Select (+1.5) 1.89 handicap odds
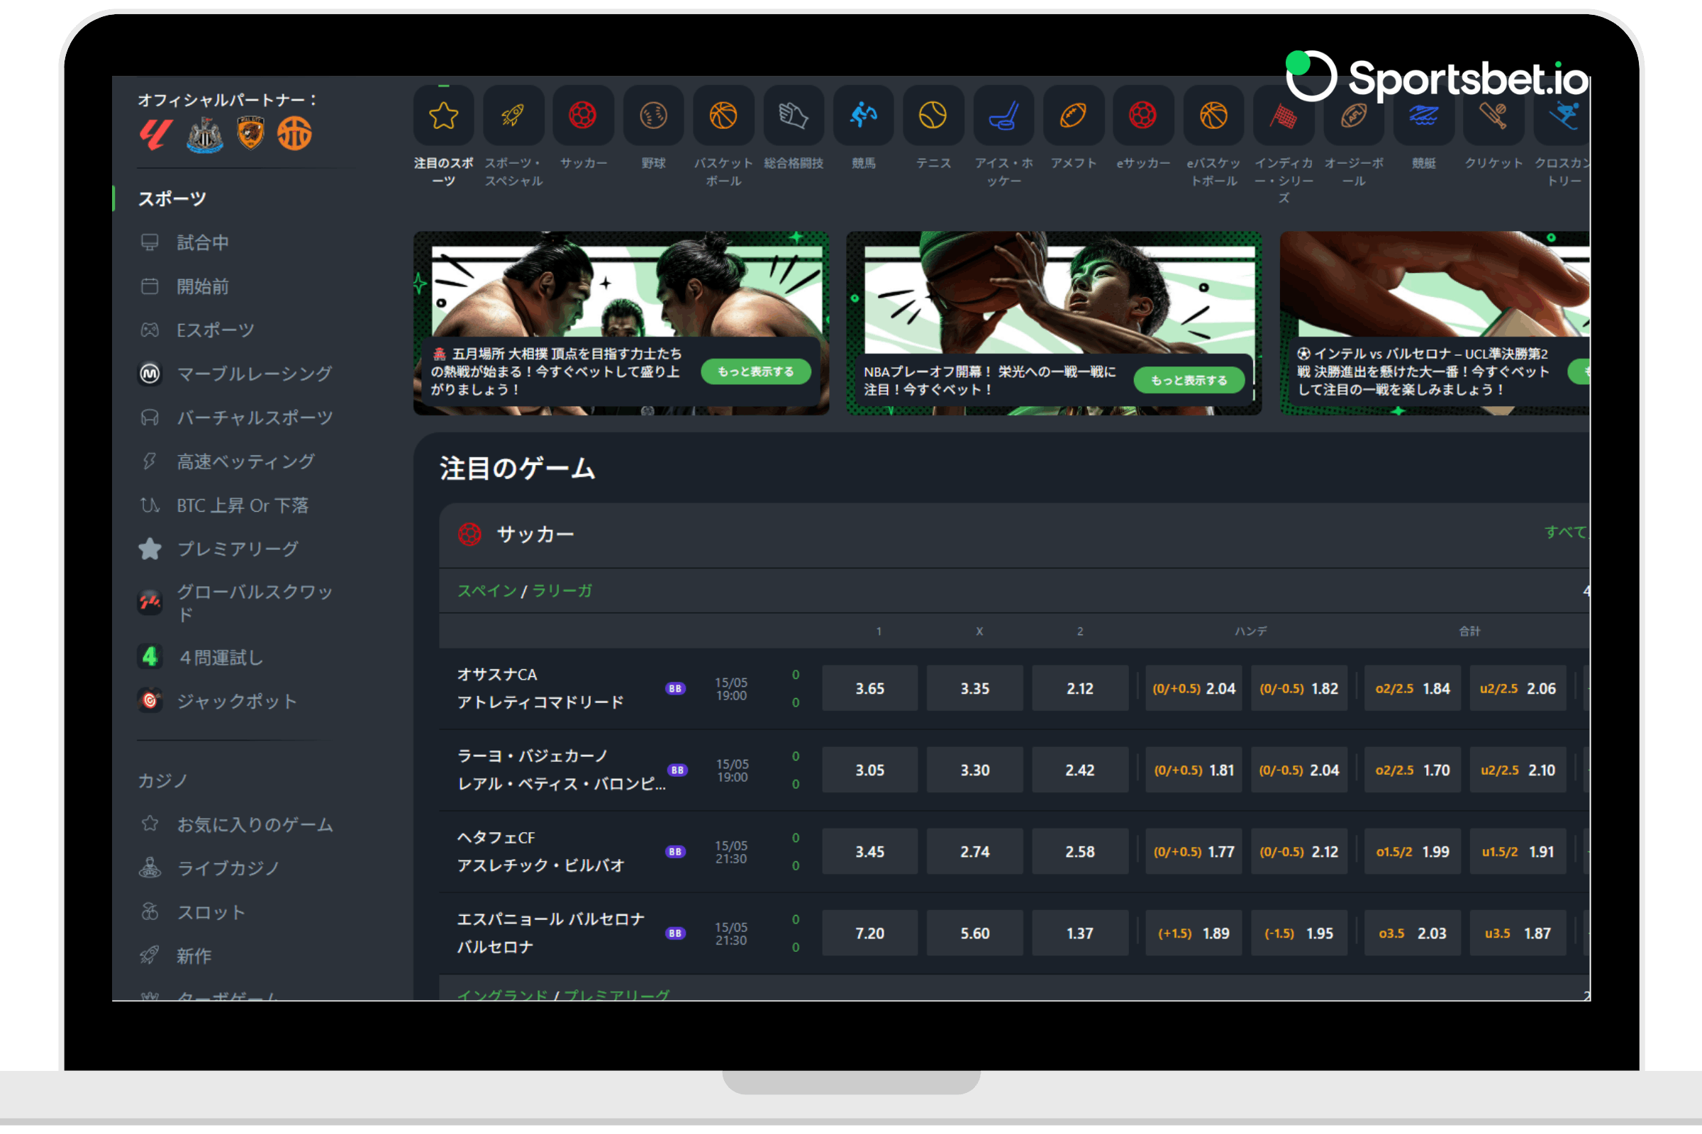The image size is (1702, 1134). tap(1194, 933)
